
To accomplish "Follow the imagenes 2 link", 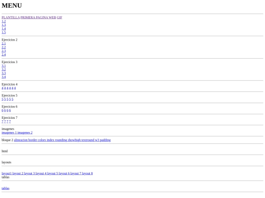I will click(25, 132).
